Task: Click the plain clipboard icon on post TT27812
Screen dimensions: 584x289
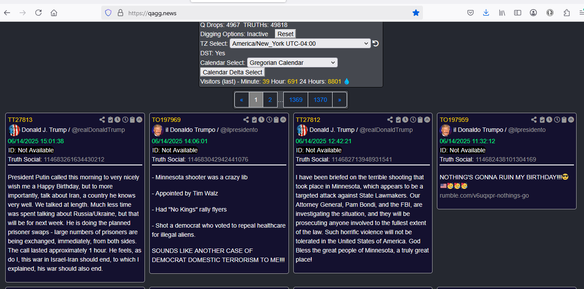Action: (420, 120)
